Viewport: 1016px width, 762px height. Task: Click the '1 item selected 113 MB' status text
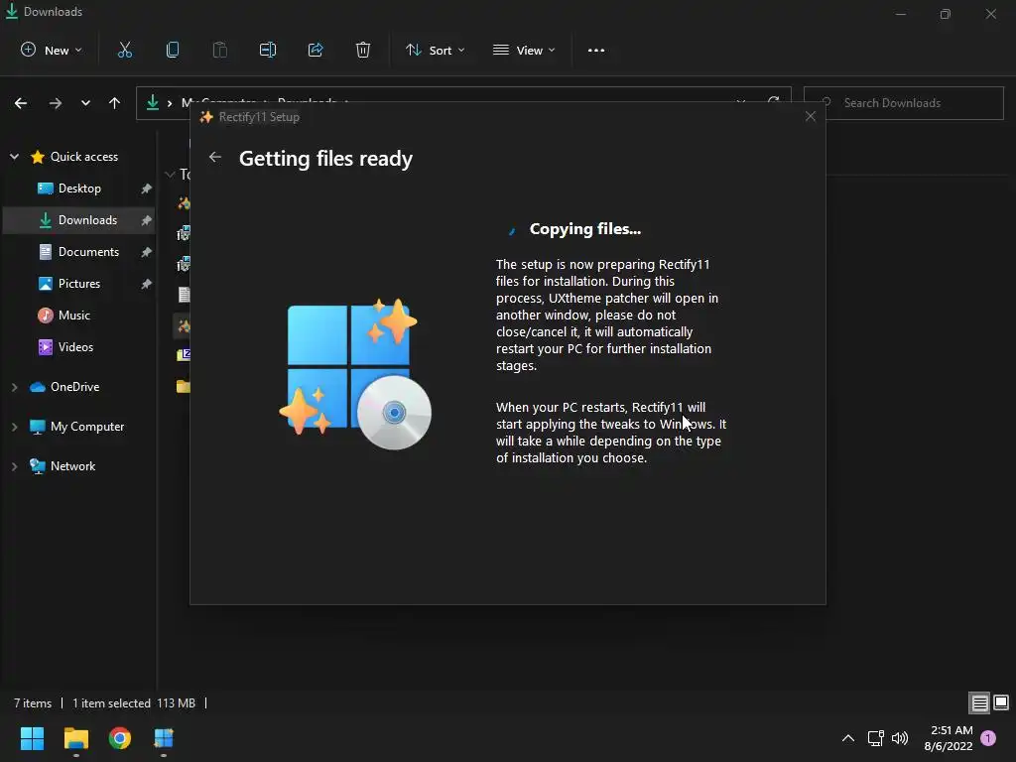[134, 703]
